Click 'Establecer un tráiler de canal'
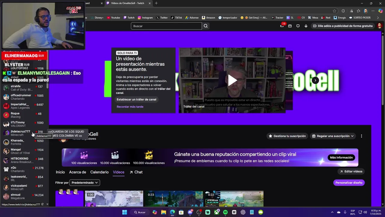Image resolution: width=385 pixels, height=217 pixels. click(x=137, y=99)
